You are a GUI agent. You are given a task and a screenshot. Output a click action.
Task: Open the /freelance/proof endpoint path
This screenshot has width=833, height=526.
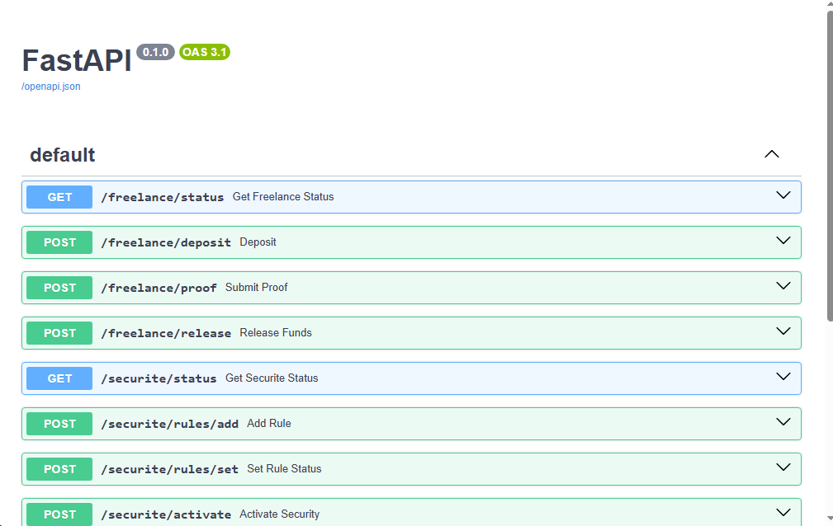click(x=159, y=288)
